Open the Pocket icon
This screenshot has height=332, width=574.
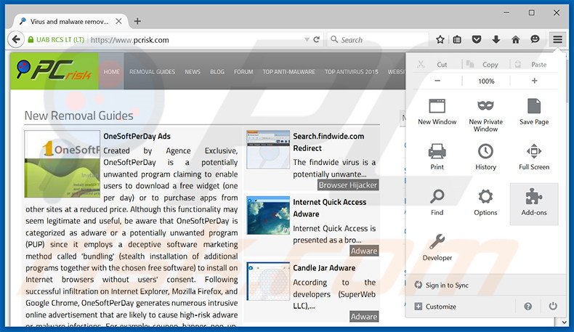[476, 39]
